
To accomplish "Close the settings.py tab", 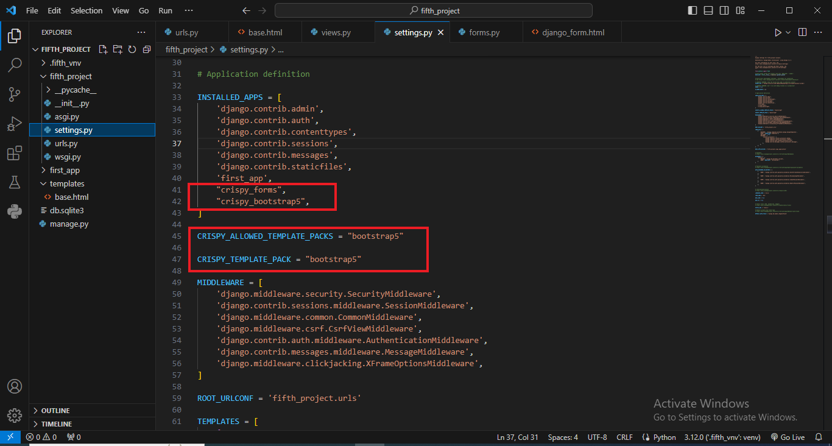I will pyautogui.click(x=440, y=32).
